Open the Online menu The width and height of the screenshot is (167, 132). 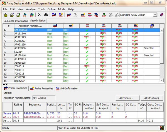[51, 9]
